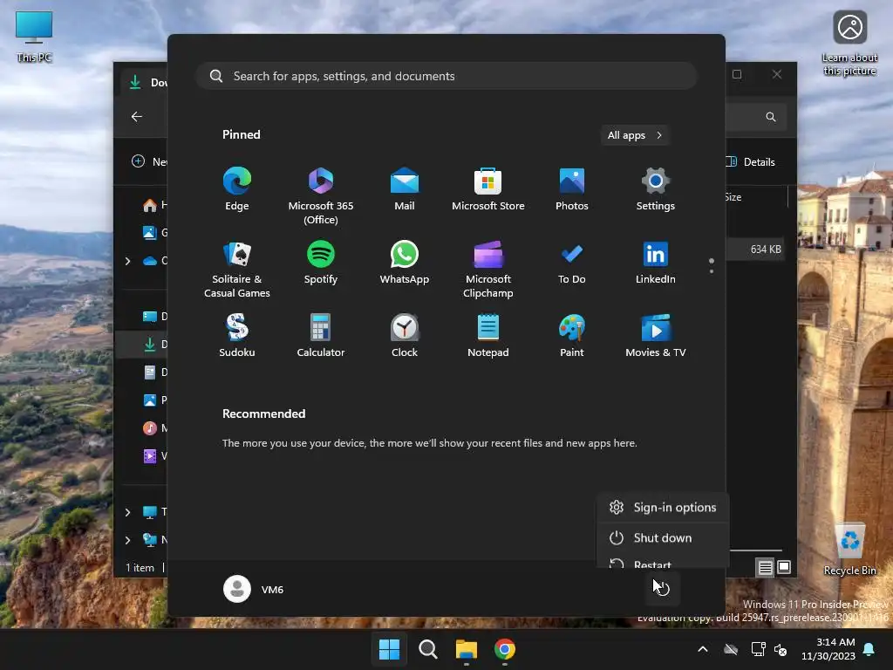The height and width of the screenshot is (670, 893).
Task: Switch File Explorer to large icons view
Action: click(784, 567)
